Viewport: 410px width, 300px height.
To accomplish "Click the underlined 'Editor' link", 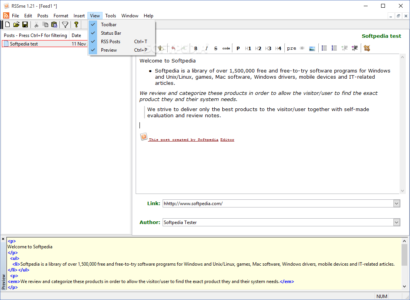I will pyautogui.click(x=227, y=140).
